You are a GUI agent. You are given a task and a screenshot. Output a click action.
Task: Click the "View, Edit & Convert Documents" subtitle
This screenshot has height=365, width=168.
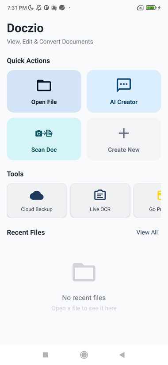point(50,42)
